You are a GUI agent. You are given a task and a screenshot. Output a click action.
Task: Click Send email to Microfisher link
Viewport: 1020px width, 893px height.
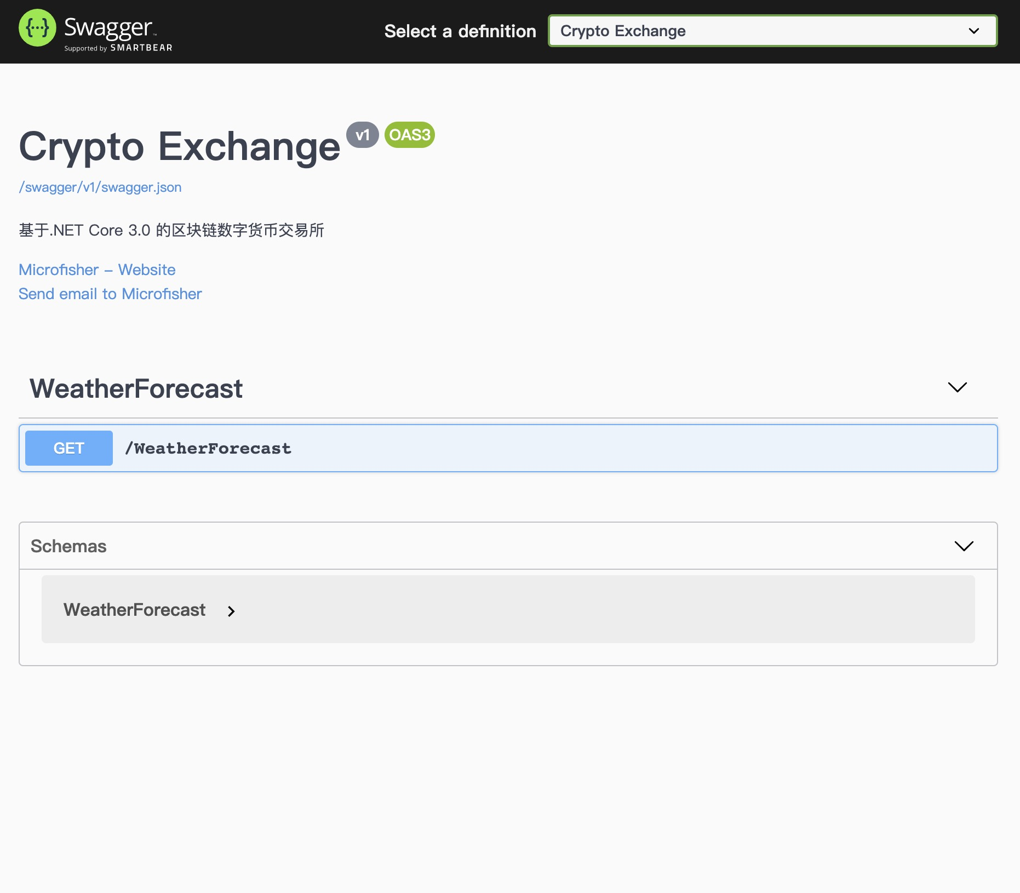(110, 294)
